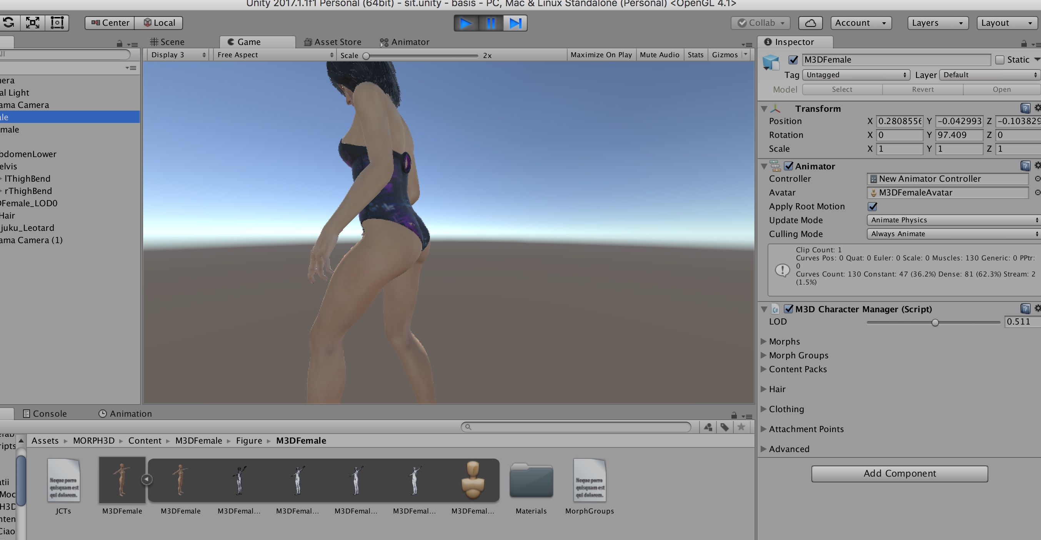This screenshot has width=1041, height=540.
Task: Open the Tag Untagged dropdown
Action: (856, 75)
